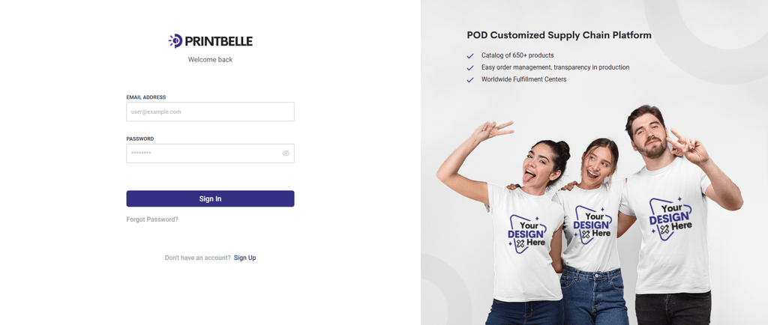Click checkmark beside Catalog of 650+ products
Viewport: 768px width, 325px height.
tap(470, 55)
